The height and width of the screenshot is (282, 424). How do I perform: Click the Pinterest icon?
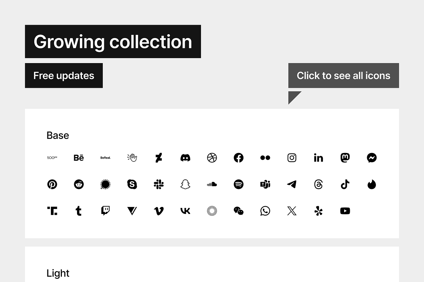click(52, 184)
